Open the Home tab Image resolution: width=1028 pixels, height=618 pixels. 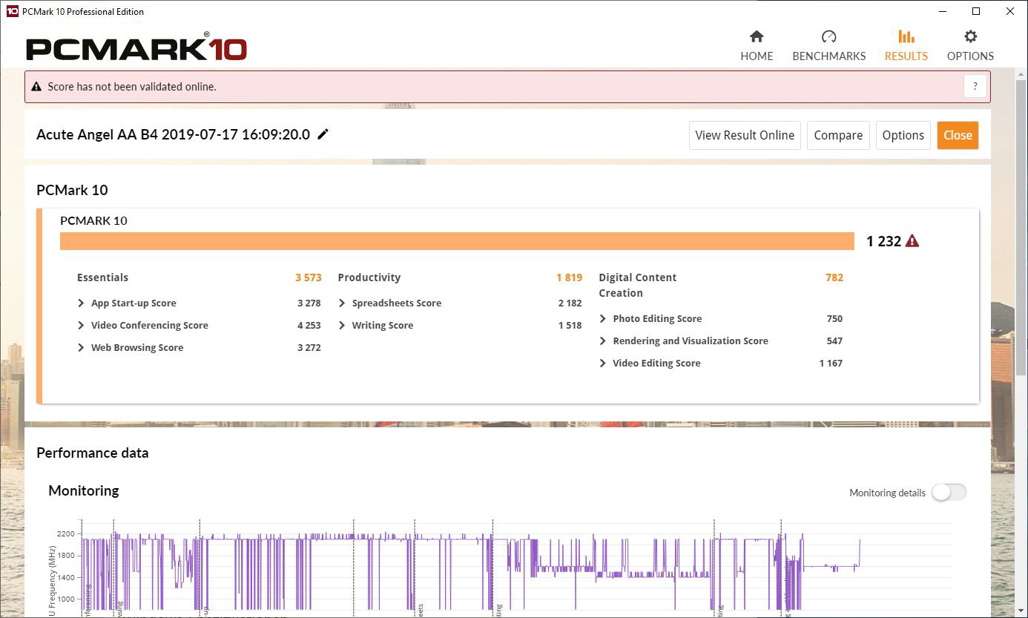pyautogui.click(x=757, y=46)
